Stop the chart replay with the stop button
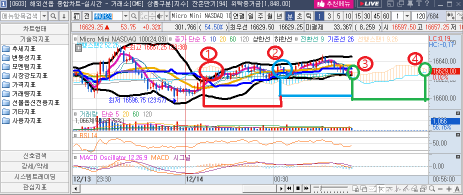This screenshot has width=463, height=195. point(298,188)
